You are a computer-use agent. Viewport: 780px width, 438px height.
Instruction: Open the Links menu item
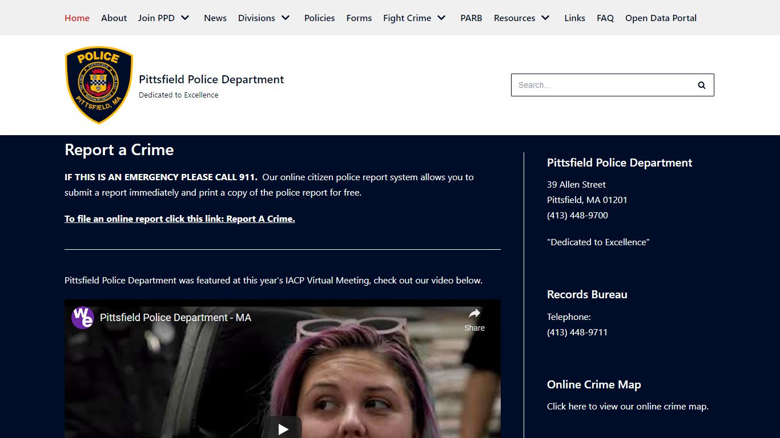click(x=575, y=18)
